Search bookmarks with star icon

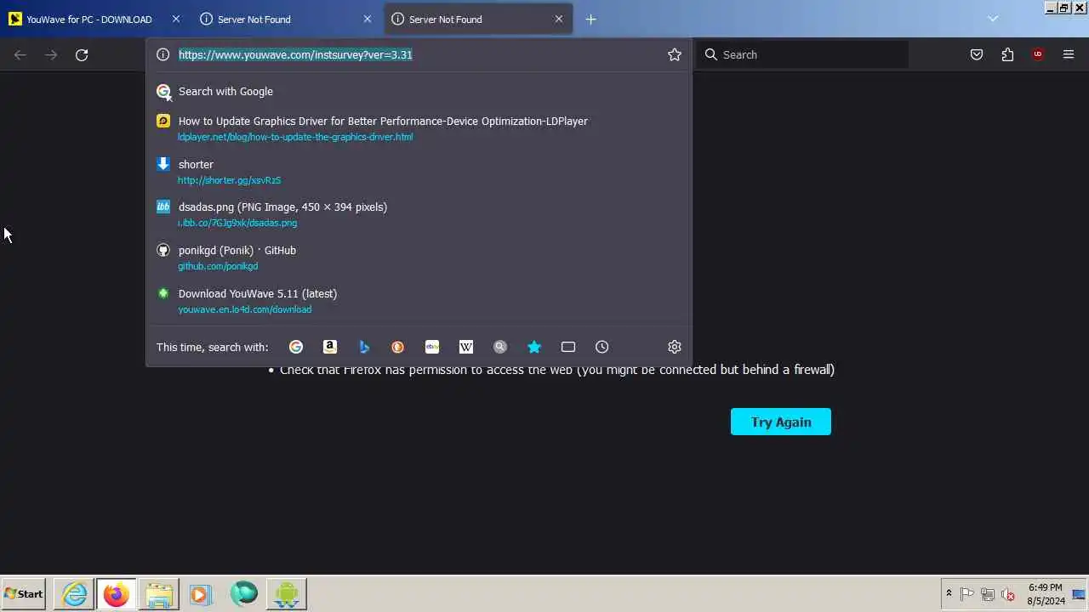point(534,347)
